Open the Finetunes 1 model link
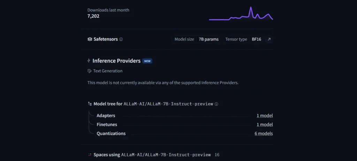Viewport: 357px width, 161px height. click(265, 125)
